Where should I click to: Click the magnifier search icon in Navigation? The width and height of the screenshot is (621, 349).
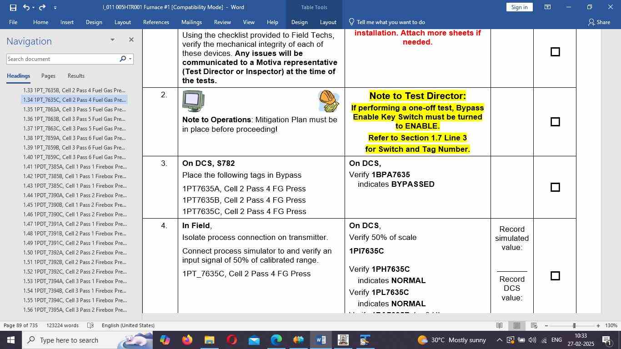pyautogui.click(x=122, y=59)
